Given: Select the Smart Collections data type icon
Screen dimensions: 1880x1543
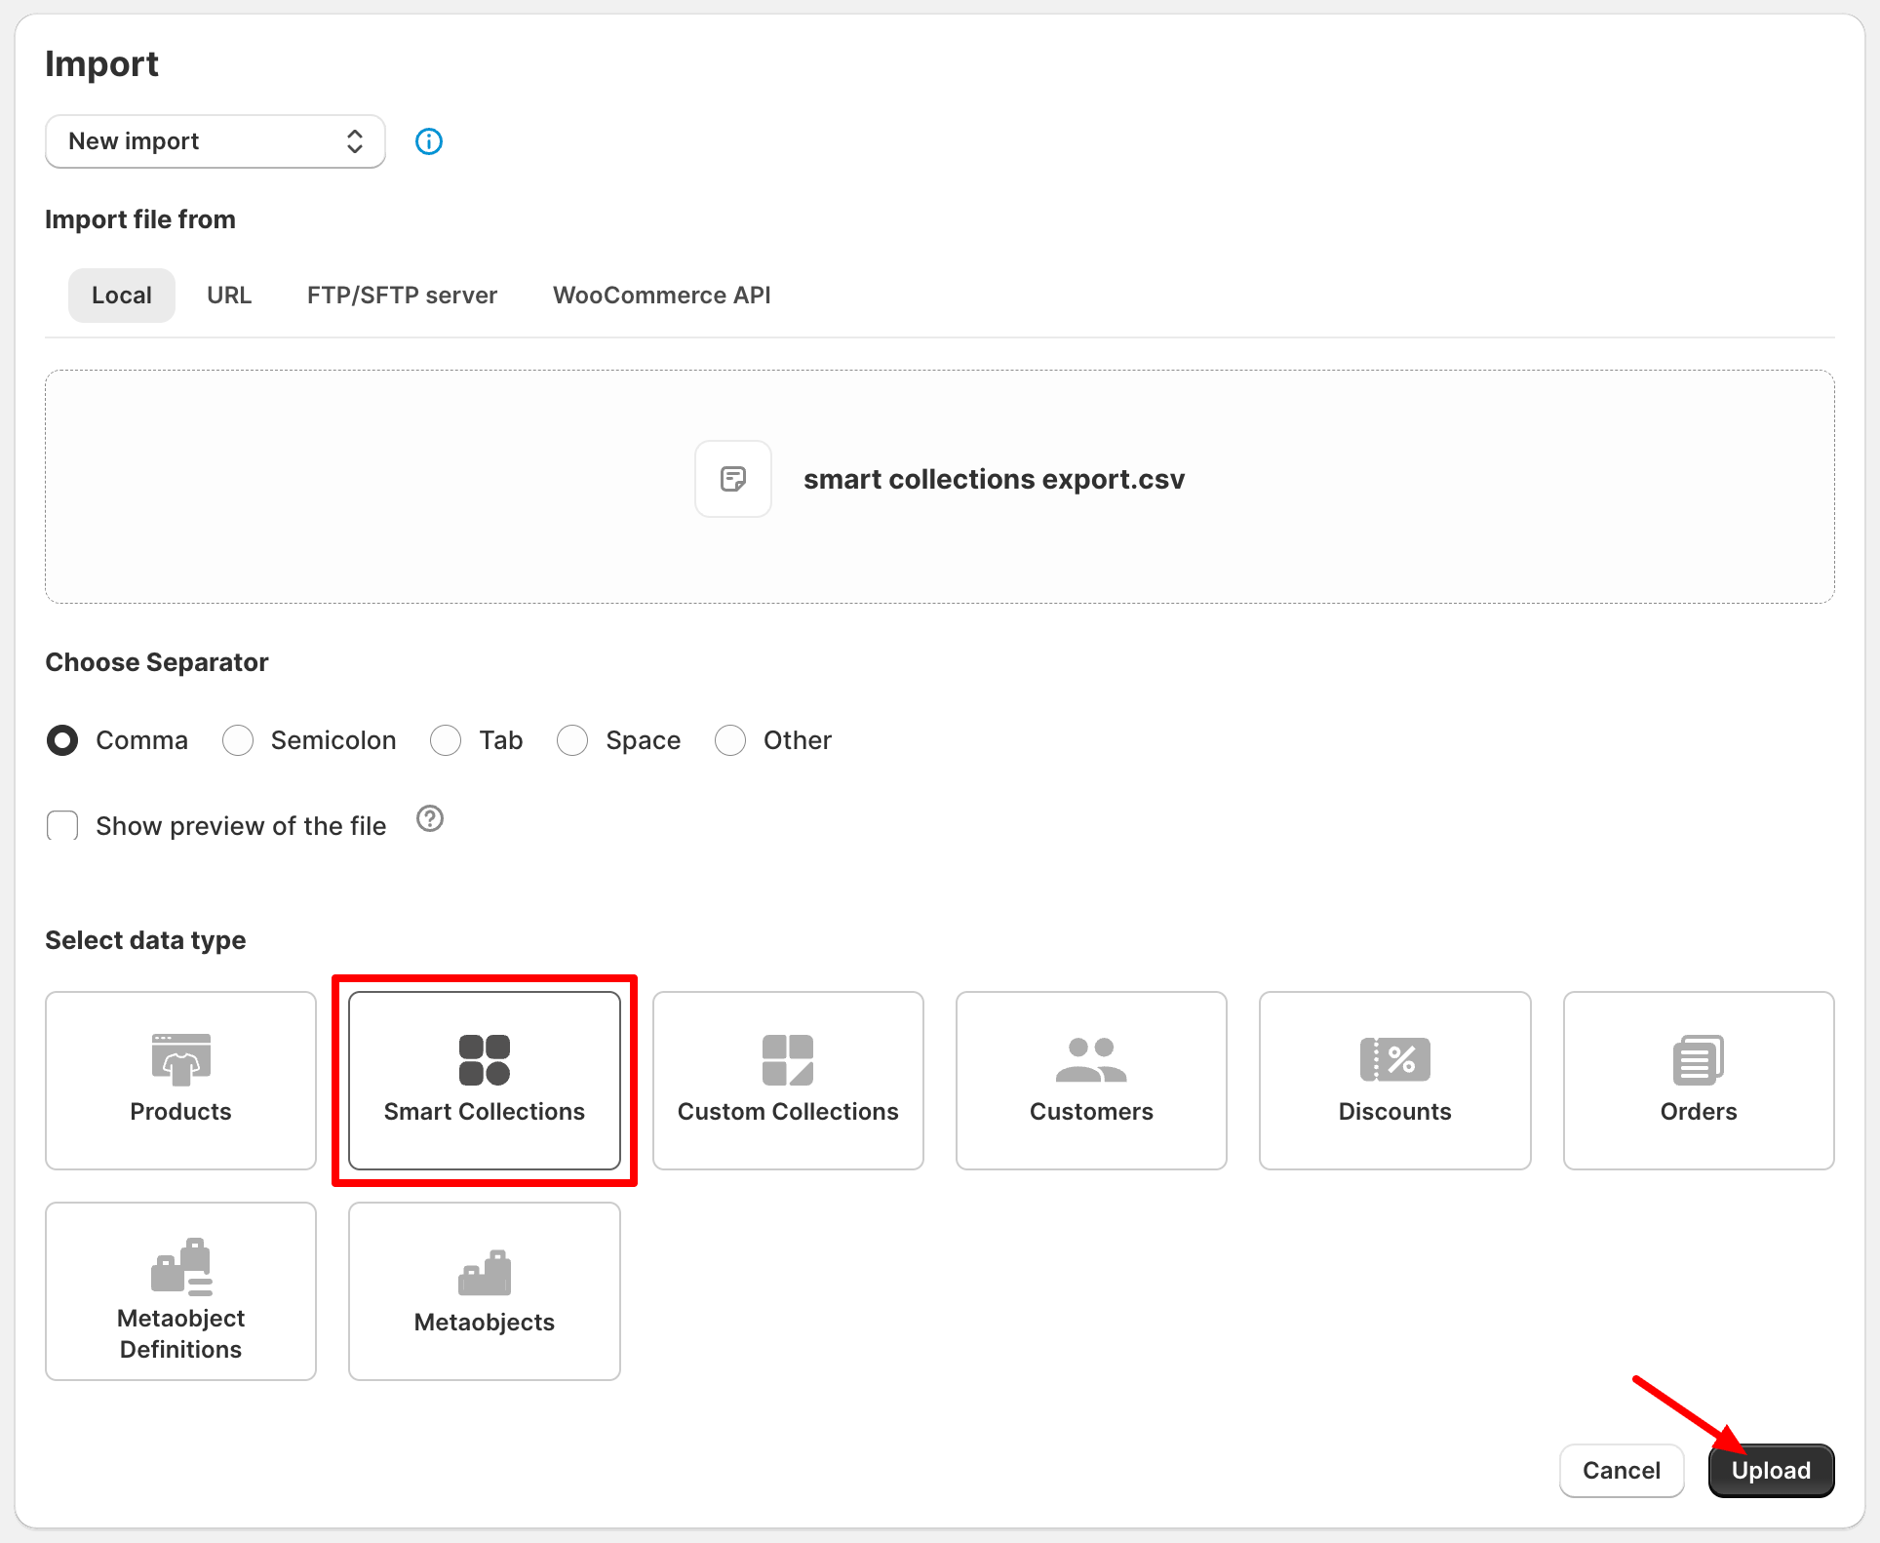Looking at the screenshot, I should (485, 1080).
